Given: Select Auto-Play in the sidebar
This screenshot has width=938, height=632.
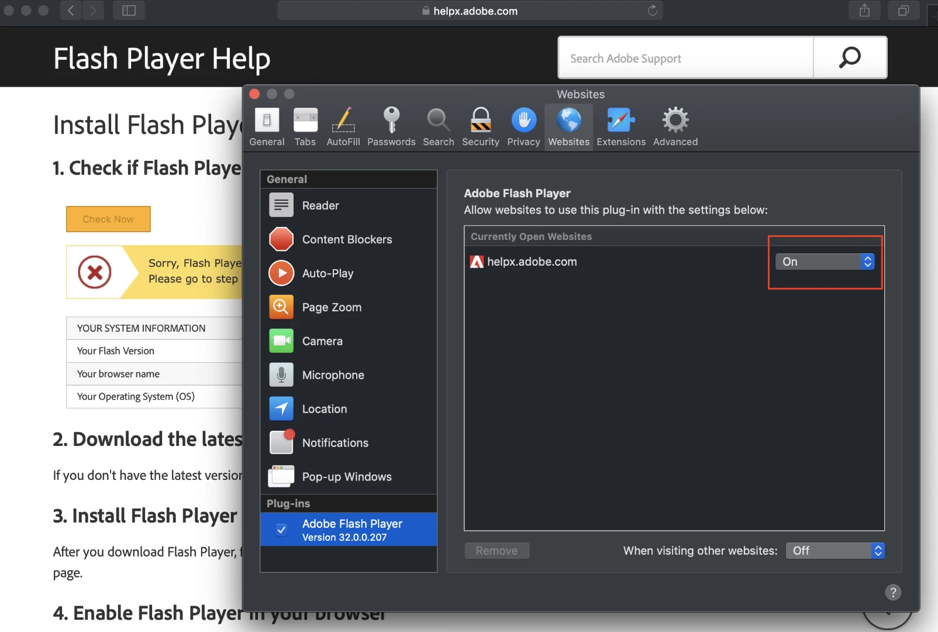Looking at the screenshot, I should point(349,273).
